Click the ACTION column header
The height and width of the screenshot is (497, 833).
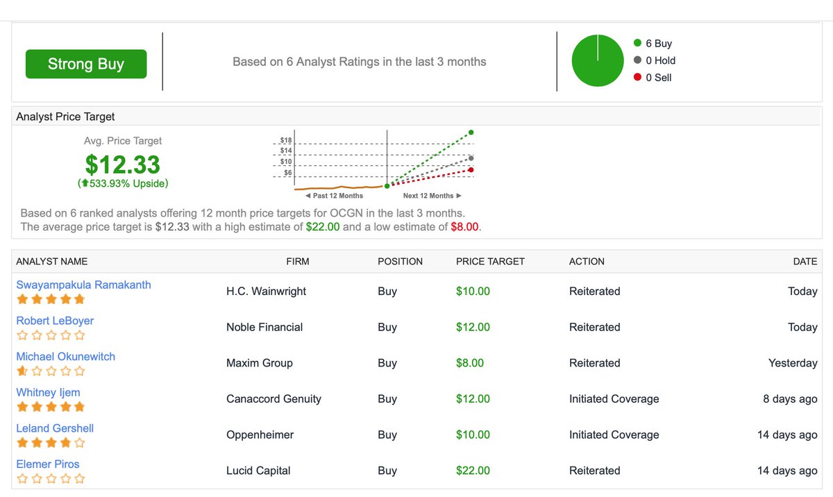(587, 262)
